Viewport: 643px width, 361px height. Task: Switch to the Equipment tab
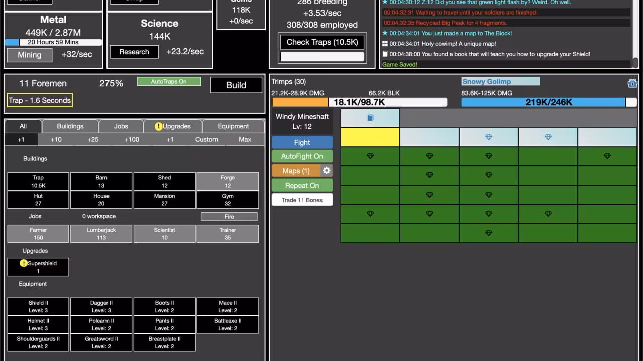233,126
